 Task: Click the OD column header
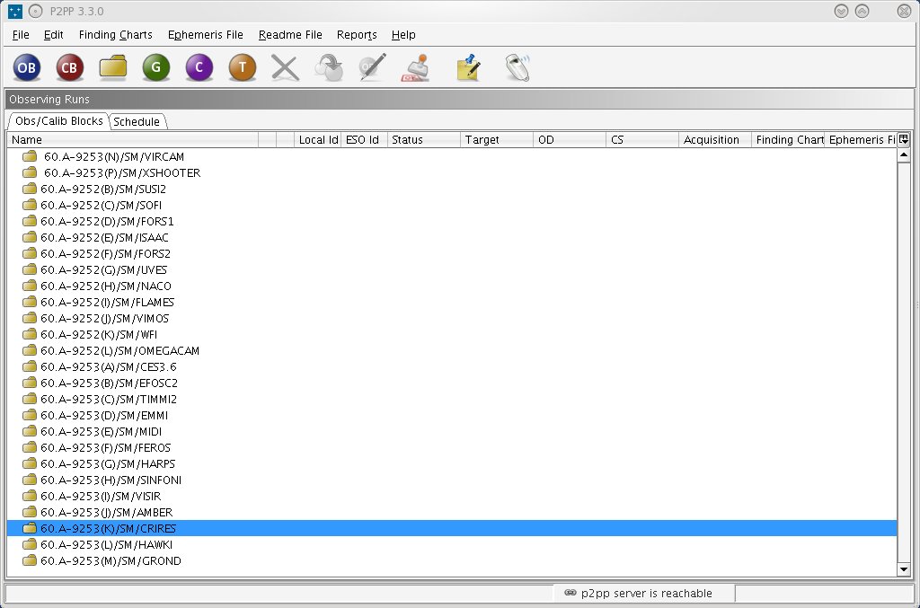coord(569,139)
